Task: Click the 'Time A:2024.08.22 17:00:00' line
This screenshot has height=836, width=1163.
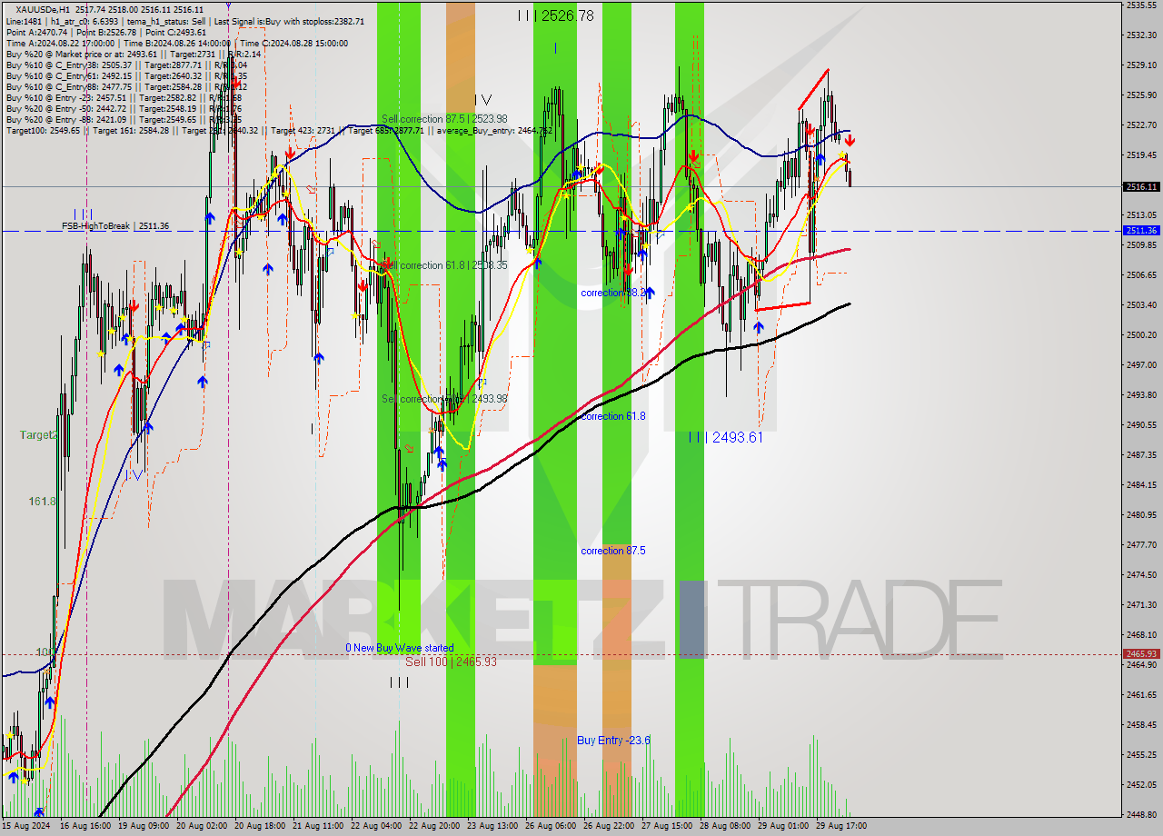Action: (176, 43)
